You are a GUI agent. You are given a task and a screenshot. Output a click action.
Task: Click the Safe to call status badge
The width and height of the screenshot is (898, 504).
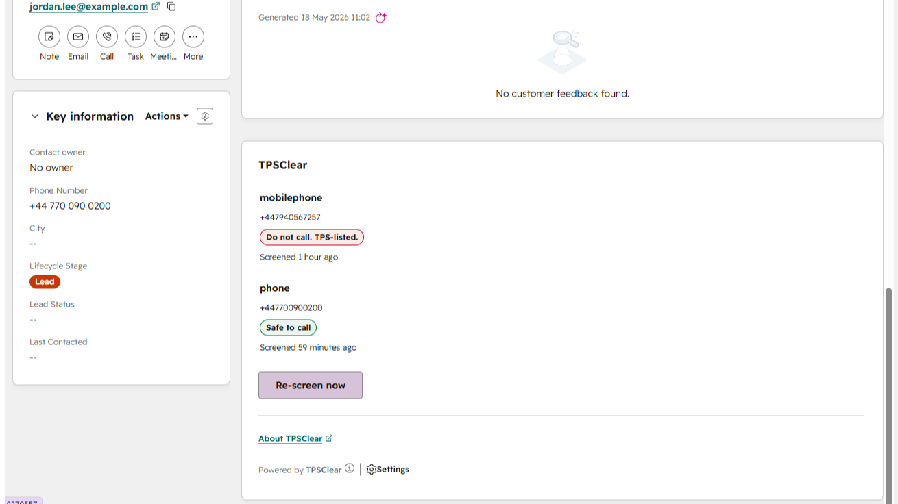pos(288,327)
